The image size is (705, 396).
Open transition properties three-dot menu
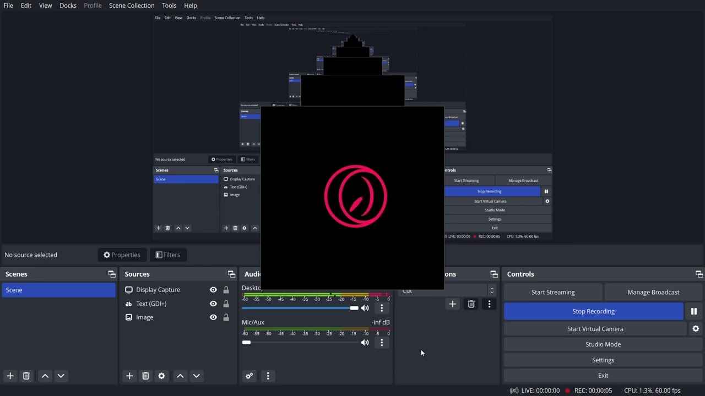coord(489,304)
